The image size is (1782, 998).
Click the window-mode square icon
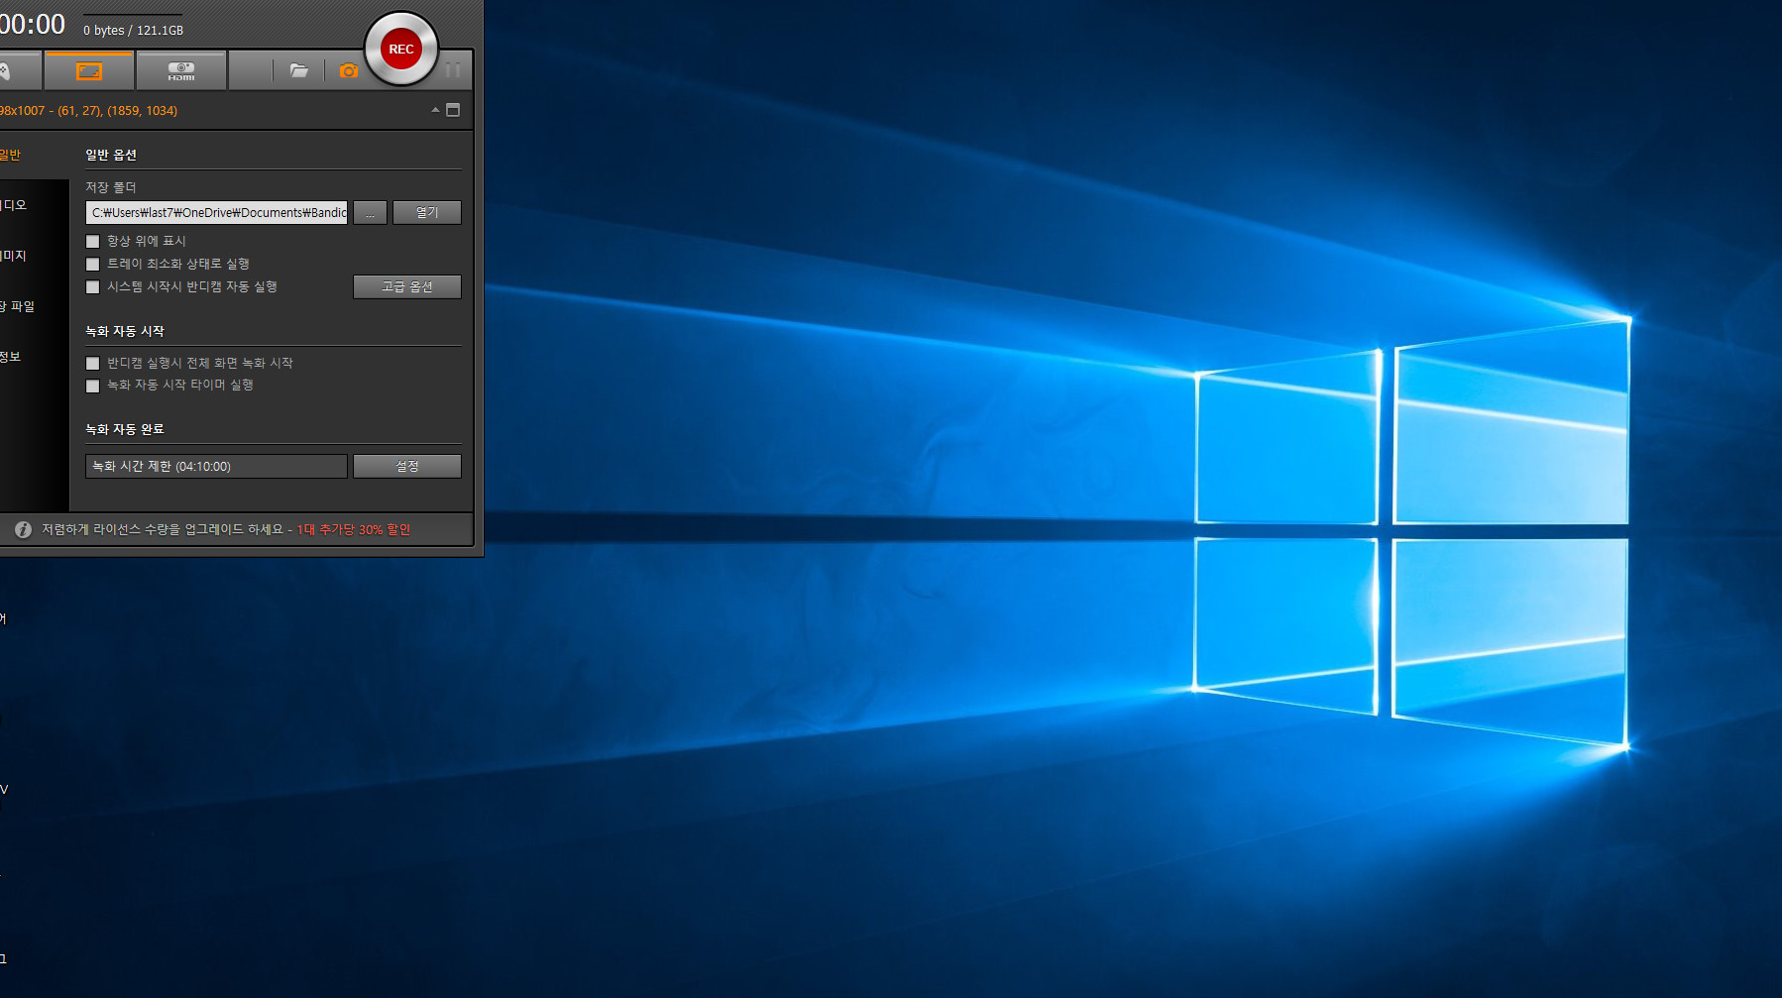click(x=453, y=110)
